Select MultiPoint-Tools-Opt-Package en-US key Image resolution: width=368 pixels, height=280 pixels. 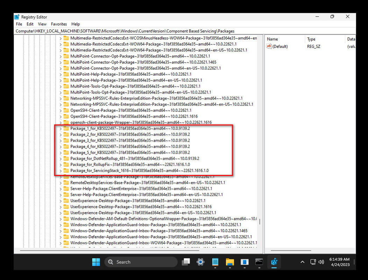pyautogui.click(x=141, y=92)
